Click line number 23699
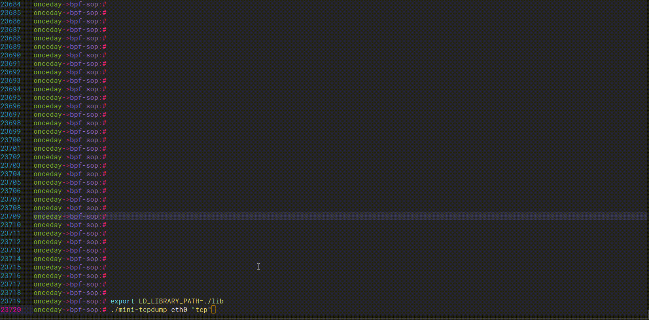The image size is (649, 320). tap(11, 132)
